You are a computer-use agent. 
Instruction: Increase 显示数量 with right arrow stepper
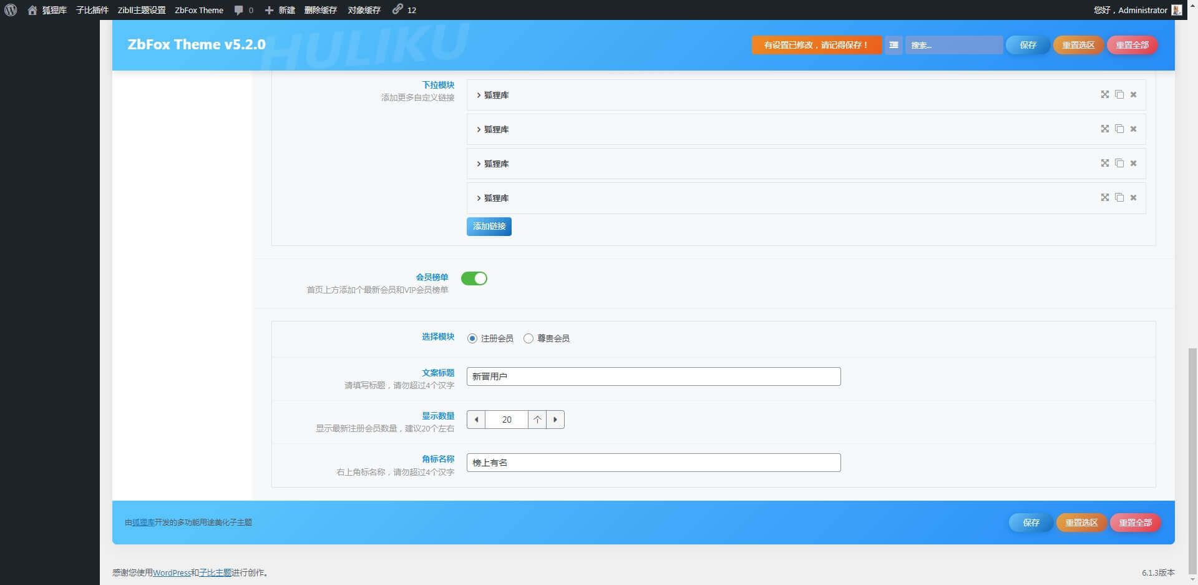pos(555,420)
